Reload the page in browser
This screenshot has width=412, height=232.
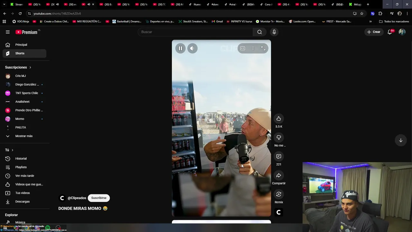click(20, 14)
